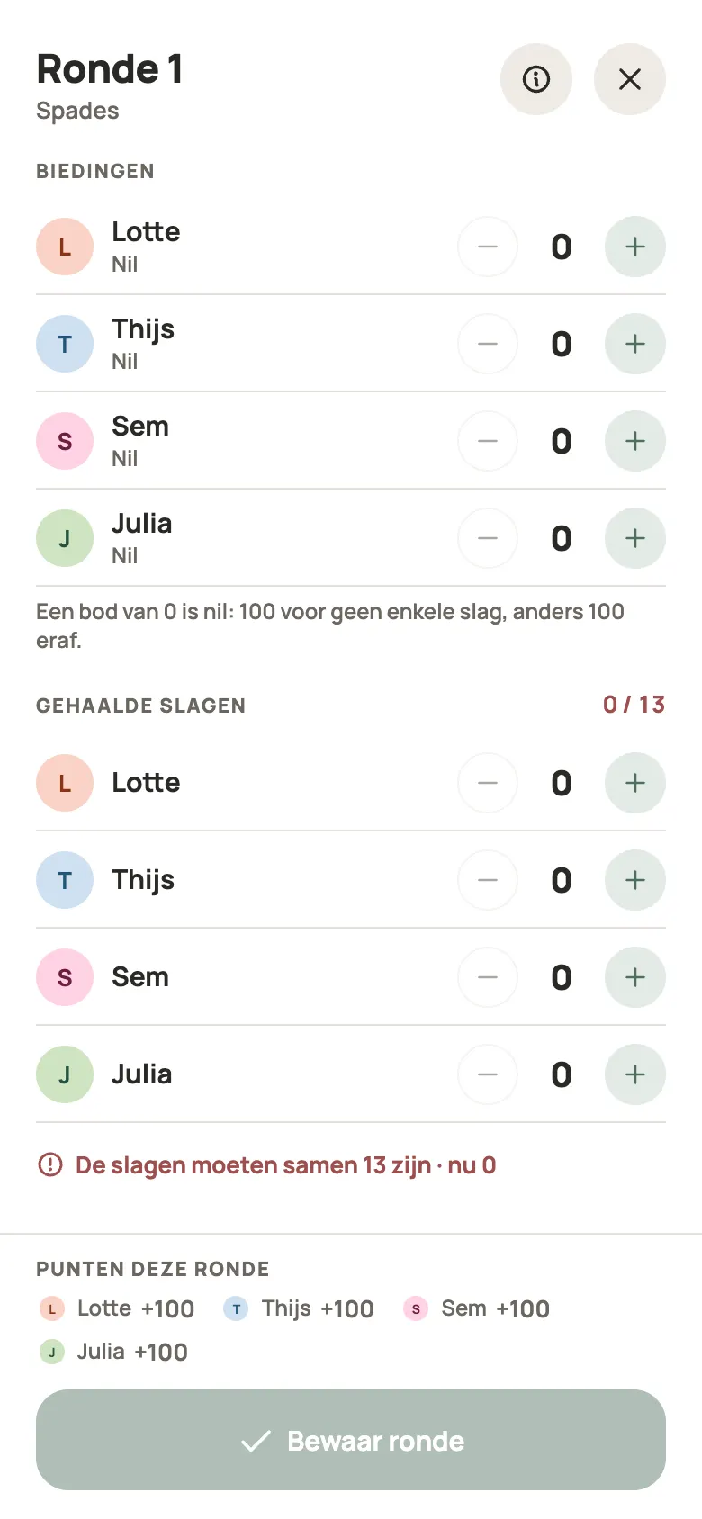Add a trick won for Thijs
The height and width of the screenshot is (1519, 702).
pos(635,880)
